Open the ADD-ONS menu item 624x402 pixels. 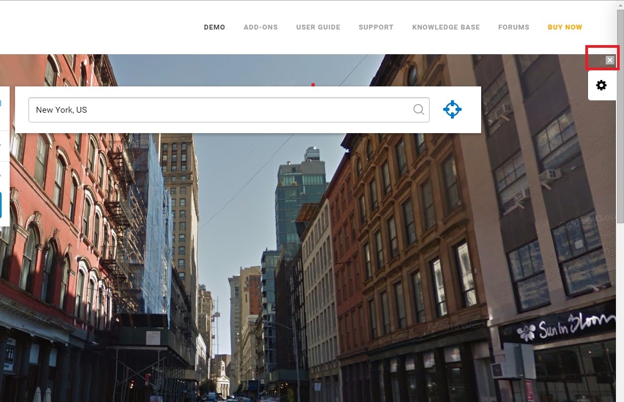click(260, 27)
